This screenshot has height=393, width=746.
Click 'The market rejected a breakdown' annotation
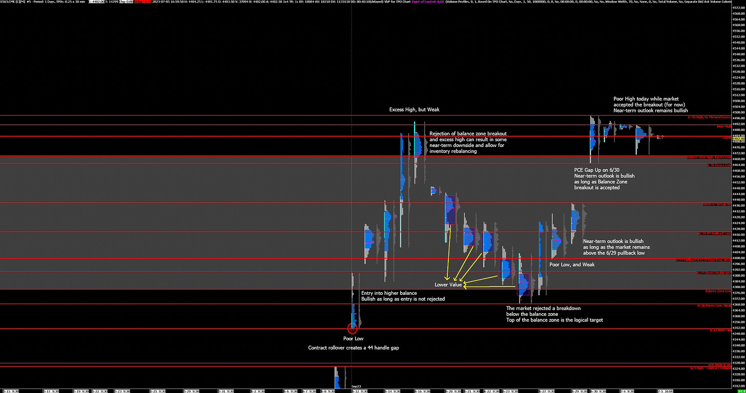[x=544, y=308]
